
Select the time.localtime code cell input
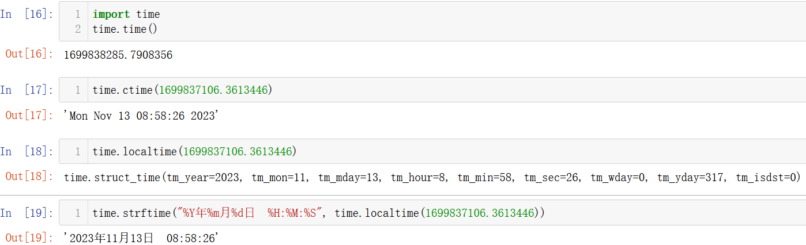(x=432, y=151)
